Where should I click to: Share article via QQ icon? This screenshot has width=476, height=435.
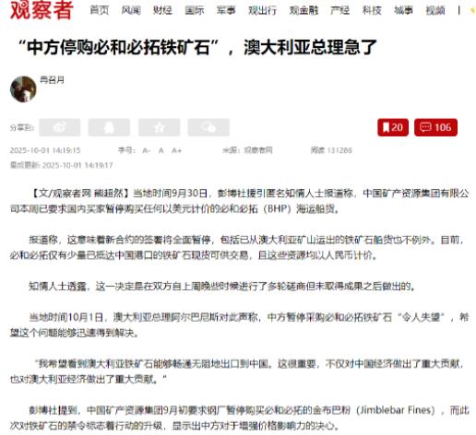click(x=109, y=127)
